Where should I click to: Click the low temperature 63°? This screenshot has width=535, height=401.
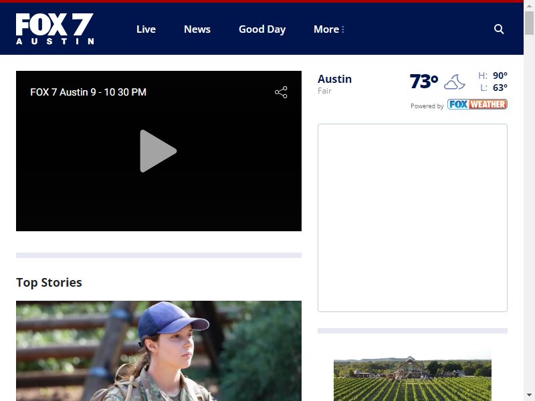(x=500, y=88)
